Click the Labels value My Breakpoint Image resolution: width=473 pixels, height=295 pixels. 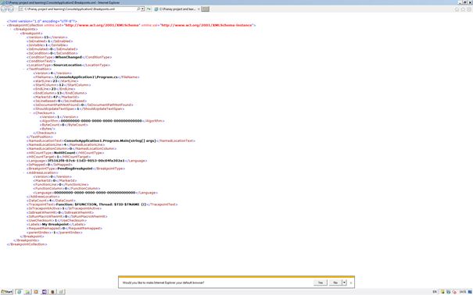point(56,224)
